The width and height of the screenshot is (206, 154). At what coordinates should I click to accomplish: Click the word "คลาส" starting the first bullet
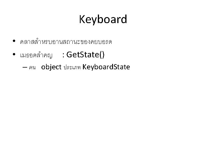(x=27, y=42)
